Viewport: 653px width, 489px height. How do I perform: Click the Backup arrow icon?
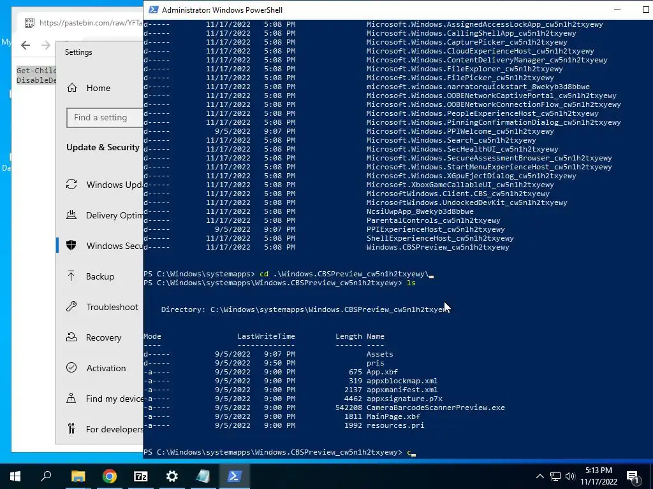point(71,276)
